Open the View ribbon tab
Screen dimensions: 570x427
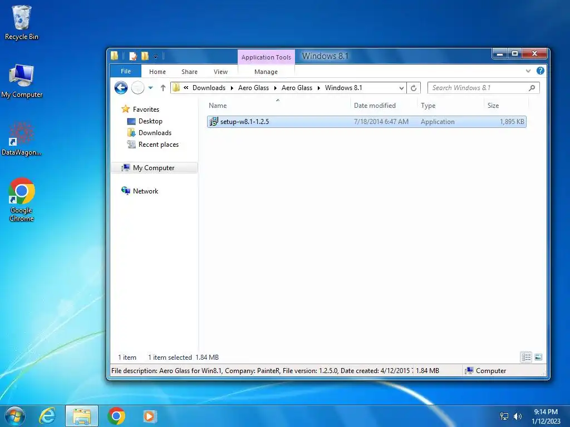click(220, 72)
